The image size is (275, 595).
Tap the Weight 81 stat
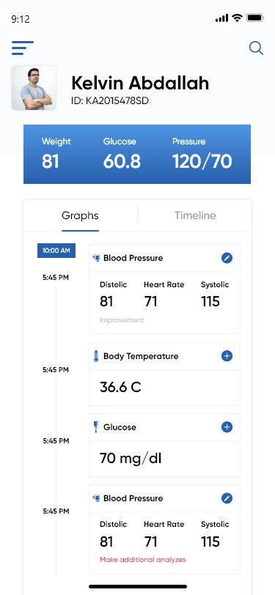pyautogui.click(x=56, y=154)
